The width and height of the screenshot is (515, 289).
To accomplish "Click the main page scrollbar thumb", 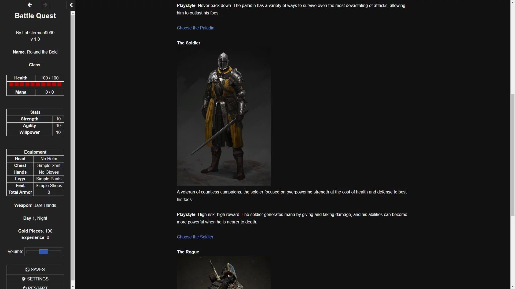I will coord(513,155).
